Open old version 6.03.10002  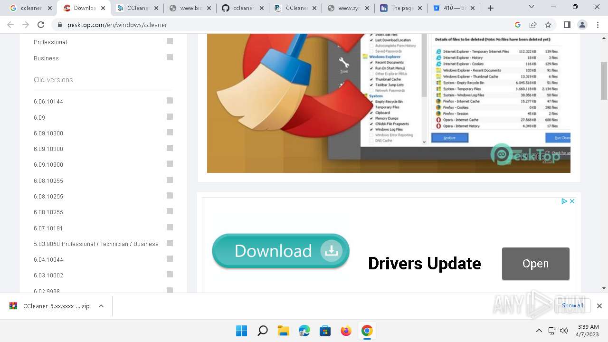[48, 275]
